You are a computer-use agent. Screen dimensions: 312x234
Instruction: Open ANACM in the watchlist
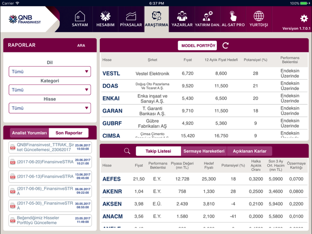(x=204, y=216)
